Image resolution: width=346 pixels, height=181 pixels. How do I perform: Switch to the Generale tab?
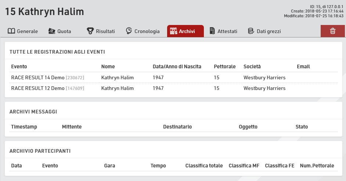(27, 31)
